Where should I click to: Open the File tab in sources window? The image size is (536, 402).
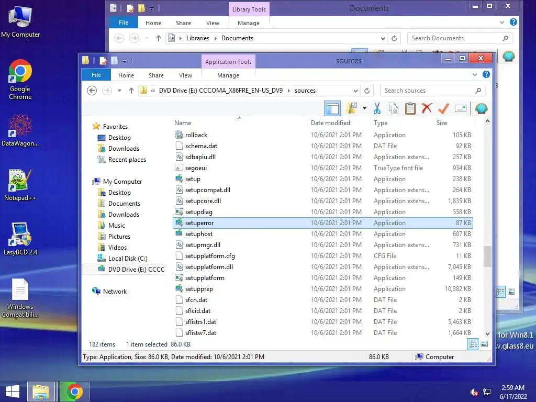pos(96,75)
